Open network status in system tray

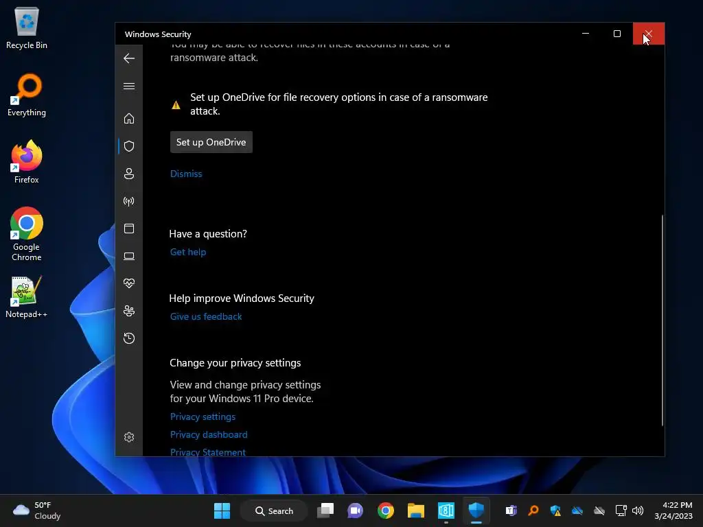(x=621, y=511)
